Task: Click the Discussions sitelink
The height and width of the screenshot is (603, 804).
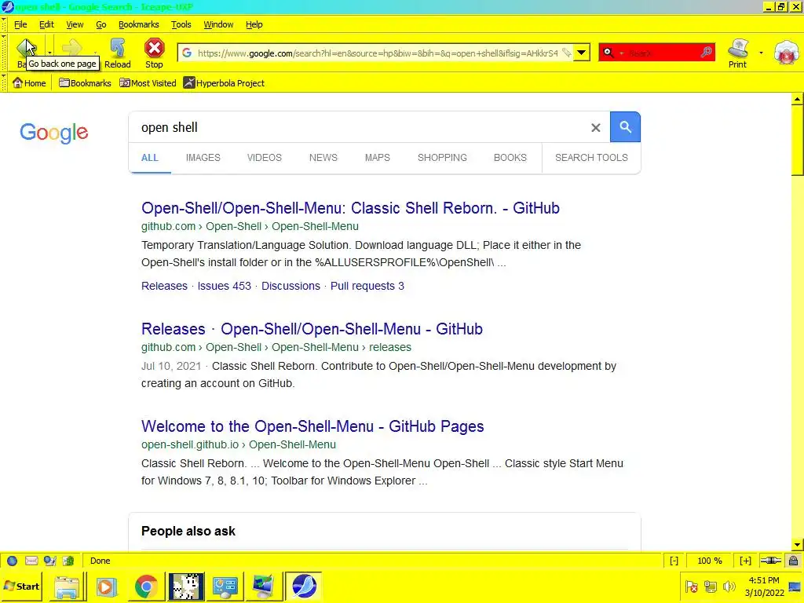Action: 291,286
